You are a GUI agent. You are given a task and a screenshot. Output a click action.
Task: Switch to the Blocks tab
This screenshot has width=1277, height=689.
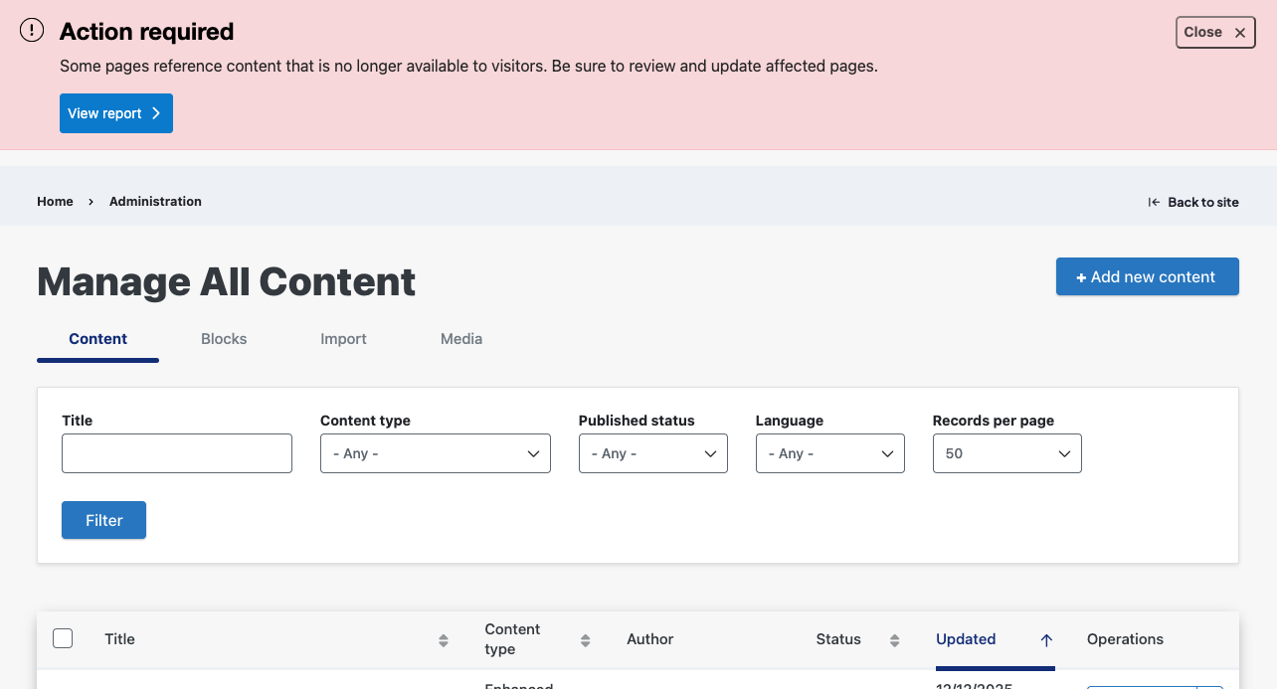pyautogui.click(x=223, y=339)
